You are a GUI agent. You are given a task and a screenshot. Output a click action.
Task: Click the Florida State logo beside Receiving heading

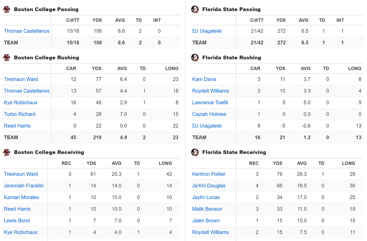(195, 152)
